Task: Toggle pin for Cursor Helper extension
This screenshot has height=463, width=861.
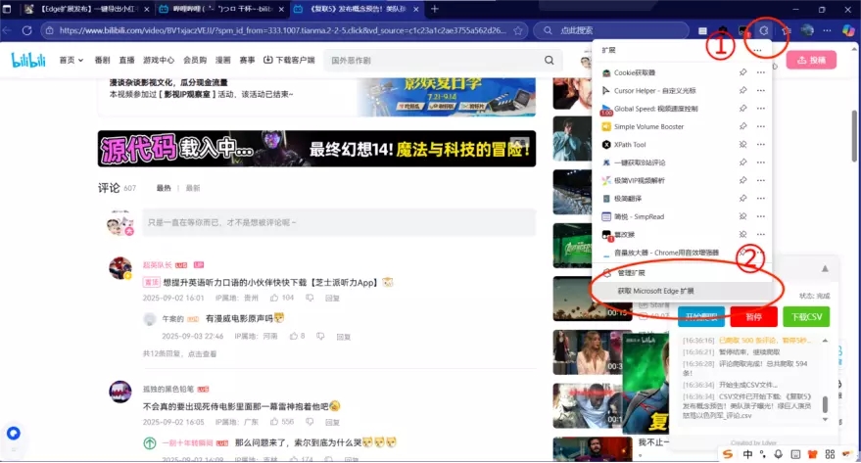Action: 743,91
